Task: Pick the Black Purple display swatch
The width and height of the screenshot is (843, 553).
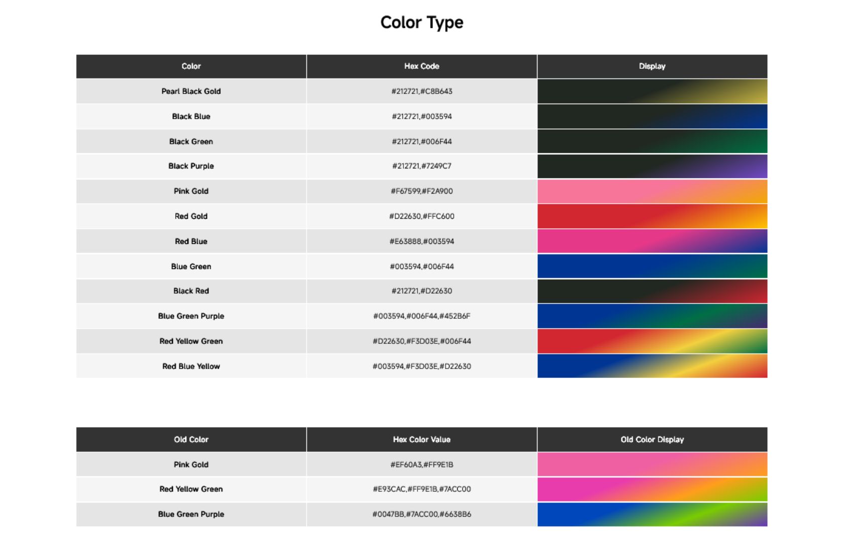Action: [652, 166]
